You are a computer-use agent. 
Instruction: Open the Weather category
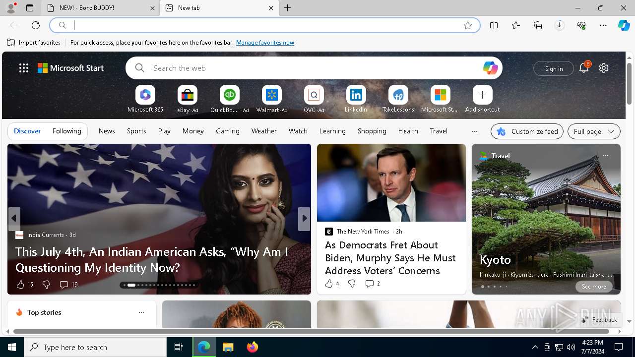[264, 131]
